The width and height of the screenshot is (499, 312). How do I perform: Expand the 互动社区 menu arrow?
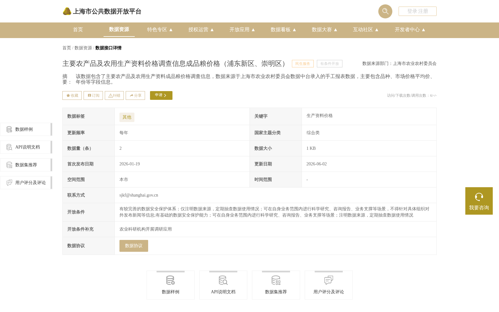pyautogui.click(x=377, y=30)
